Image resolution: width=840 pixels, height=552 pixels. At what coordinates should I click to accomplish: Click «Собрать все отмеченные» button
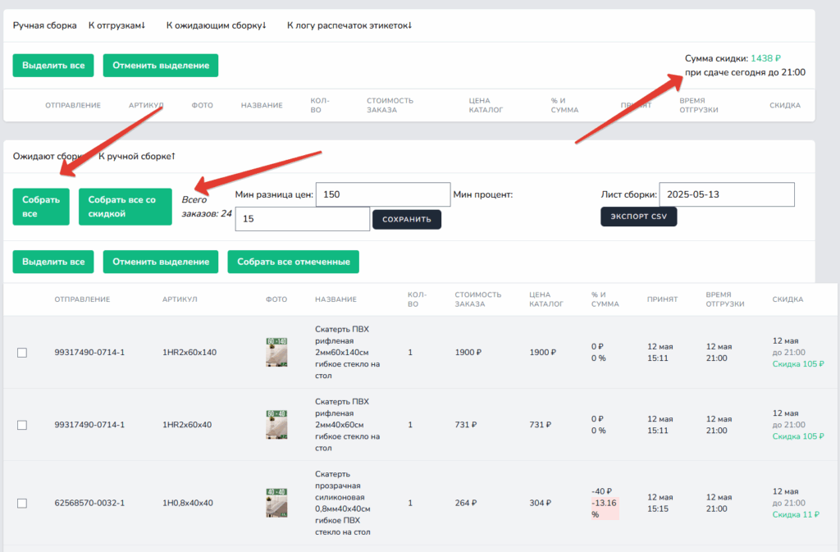[x=294, y=262]
